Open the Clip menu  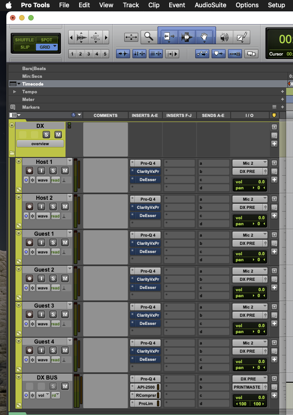click(154, 5)
